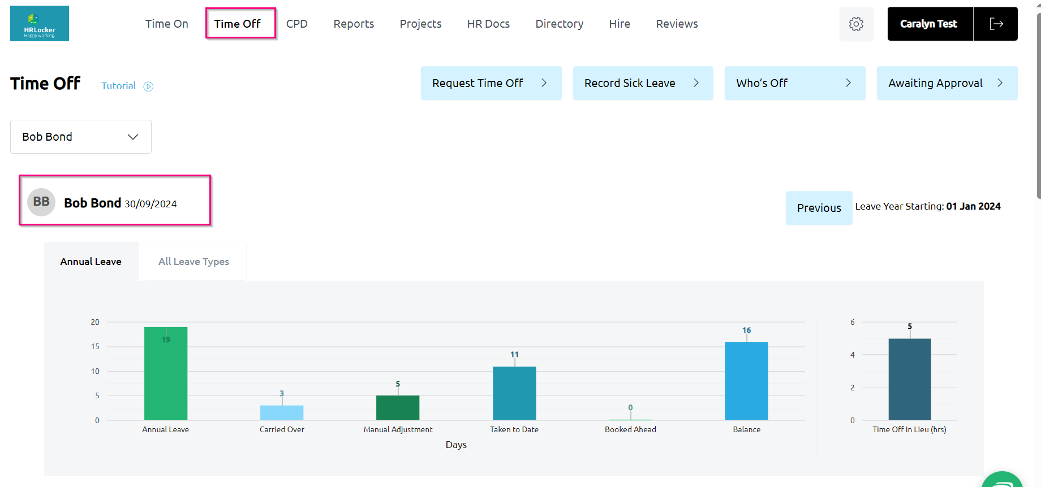Click the blue Balance bar in chart
Screen dimensions: 1041x487
[746, 381]
